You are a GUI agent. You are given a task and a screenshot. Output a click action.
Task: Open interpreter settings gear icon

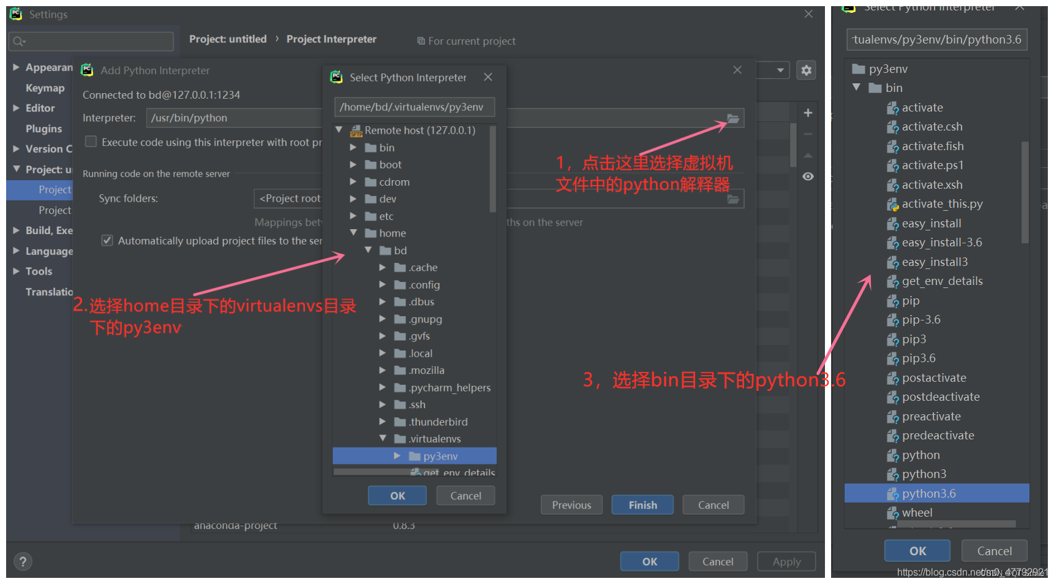[807, 70]
